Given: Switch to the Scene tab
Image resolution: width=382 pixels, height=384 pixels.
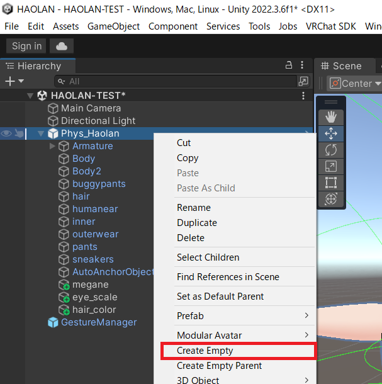Looking at the screenshot, I should [x=344, y=66].
